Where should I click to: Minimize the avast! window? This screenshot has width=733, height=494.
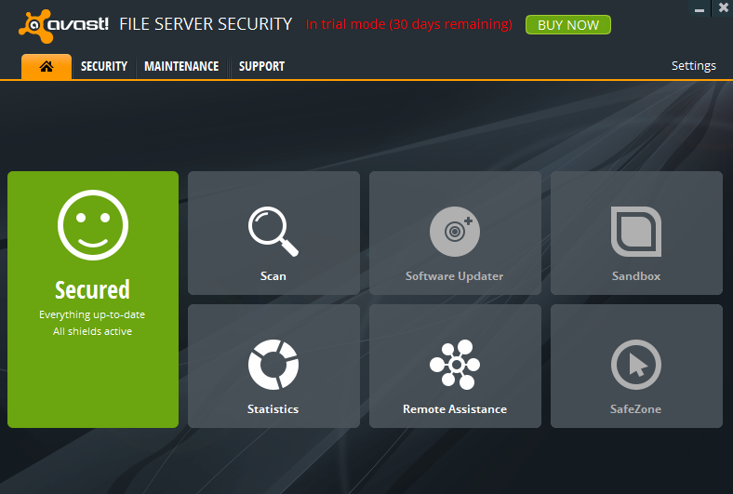700,8
